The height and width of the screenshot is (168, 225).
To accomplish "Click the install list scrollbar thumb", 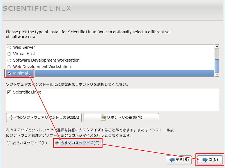I will tap(217, 66).
